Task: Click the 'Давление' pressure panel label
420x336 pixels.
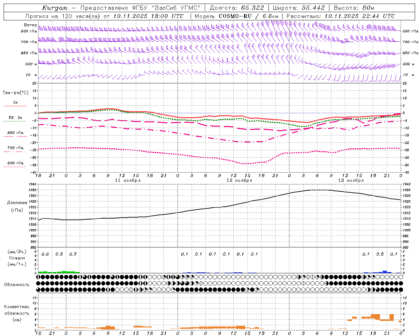Action: 17,203
